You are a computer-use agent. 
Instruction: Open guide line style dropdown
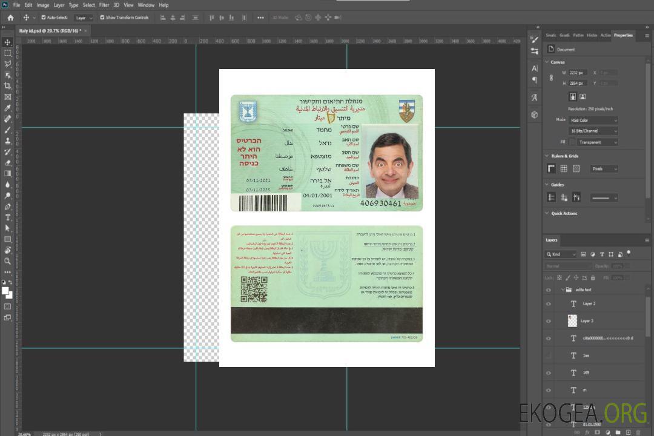(x=604, y=198)
